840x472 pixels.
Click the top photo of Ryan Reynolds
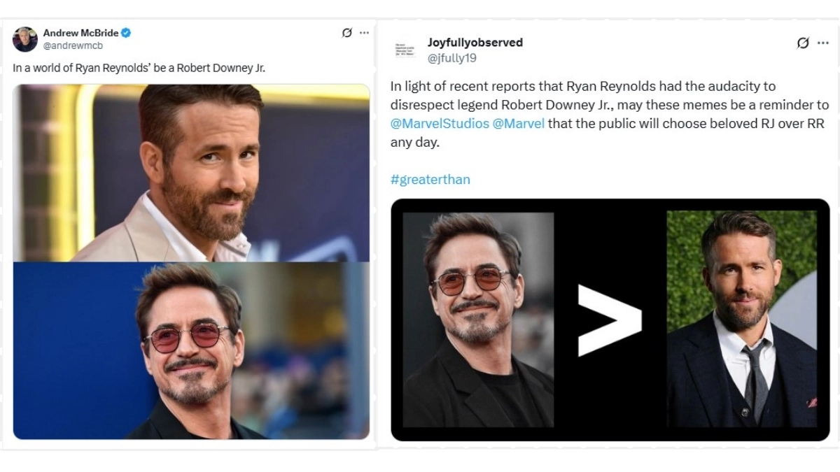click(189, 171)
